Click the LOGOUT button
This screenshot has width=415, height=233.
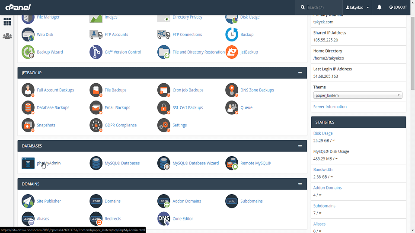point(398,7)
